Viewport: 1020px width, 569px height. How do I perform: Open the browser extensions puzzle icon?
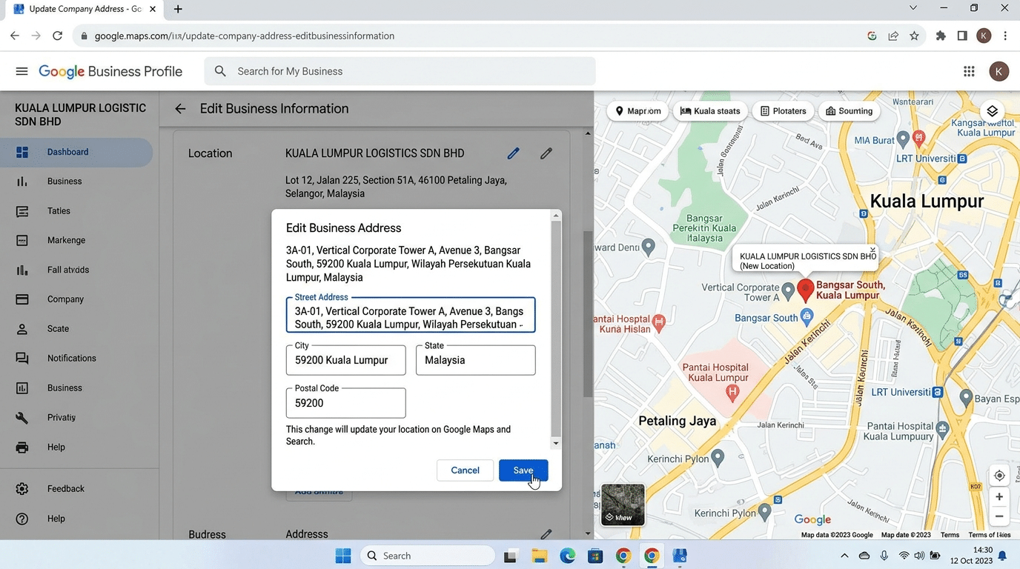(x=941, y=36)
